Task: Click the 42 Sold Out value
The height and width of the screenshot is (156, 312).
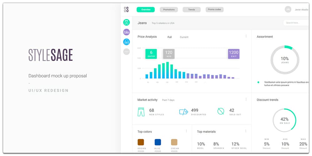Action: coord(232,110)
